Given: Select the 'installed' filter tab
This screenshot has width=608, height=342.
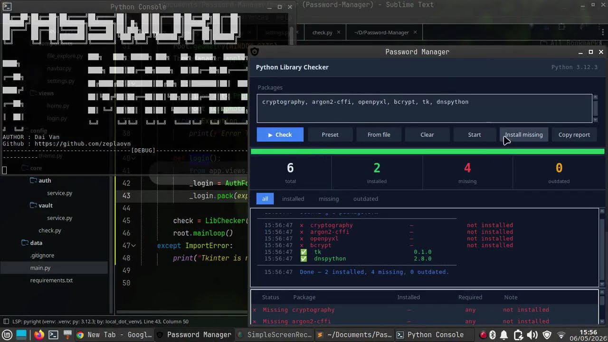Looking at the screenshot, I should [293, 199].
